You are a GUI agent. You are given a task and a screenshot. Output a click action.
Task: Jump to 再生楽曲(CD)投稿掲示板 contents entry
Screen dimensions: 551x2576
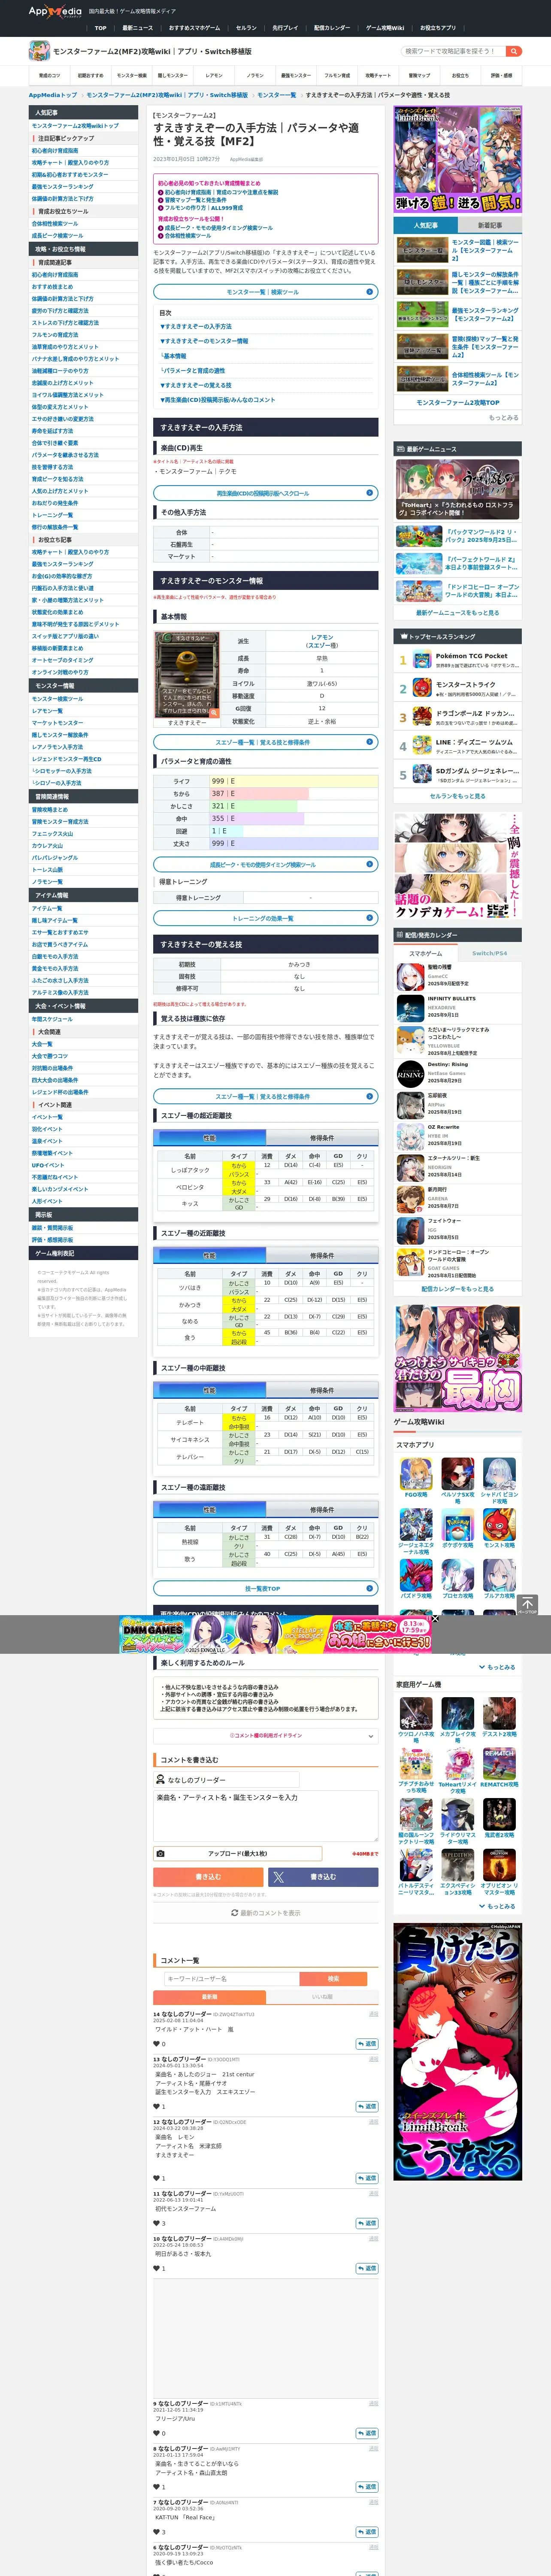pos(217,400)
